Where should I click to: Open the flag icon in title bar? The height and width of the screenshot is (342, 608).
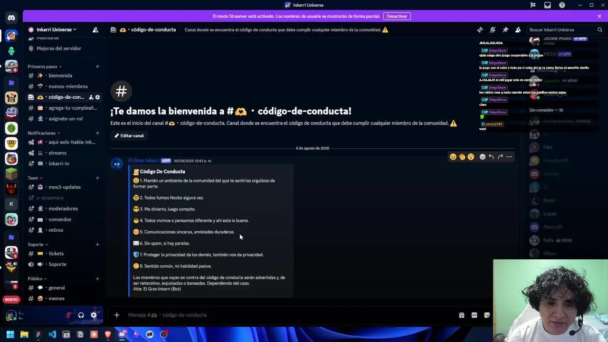coord(533,5)
